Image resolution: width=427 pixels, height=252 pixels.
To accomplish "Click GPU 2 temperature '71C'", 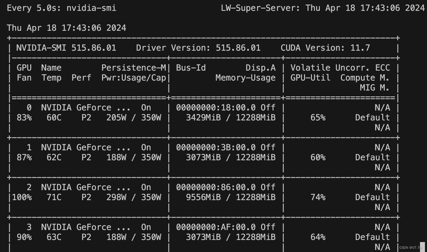I will (x=54, y=197).
